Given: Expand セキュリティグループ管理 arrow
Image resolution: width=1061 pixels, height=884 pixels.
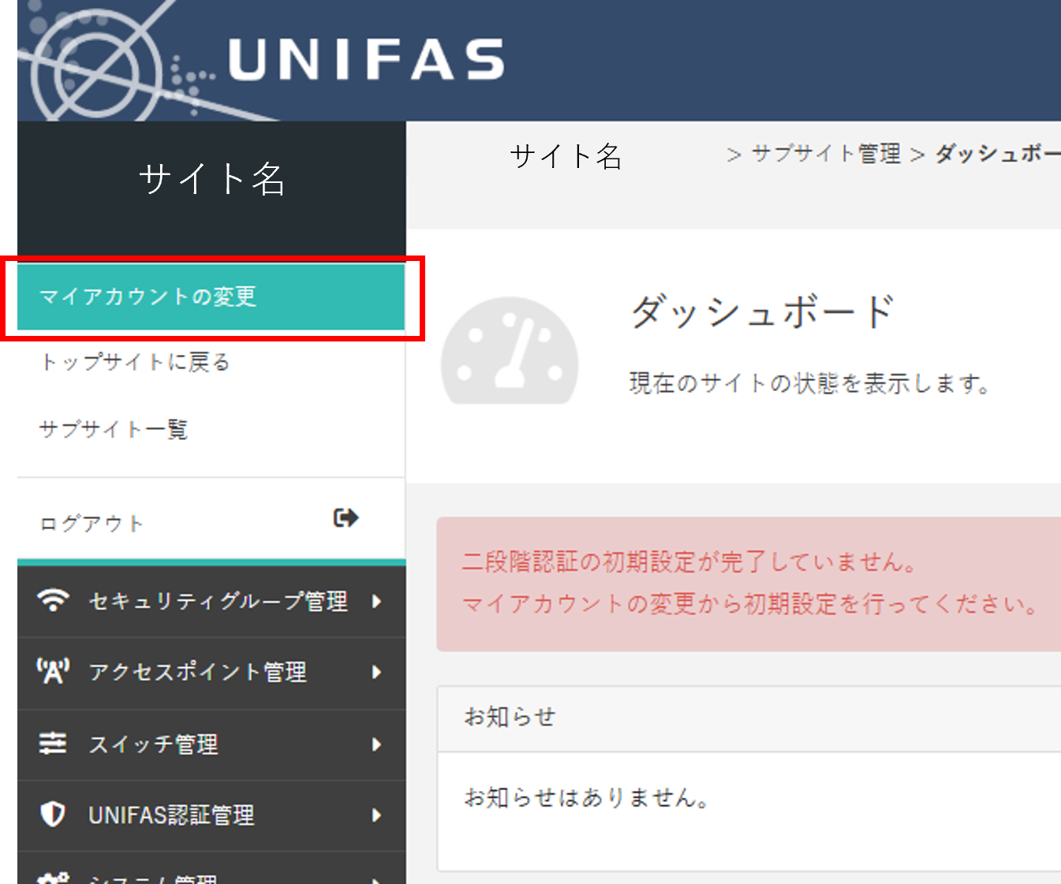Looking at the screenshot, I should point(377,602).
